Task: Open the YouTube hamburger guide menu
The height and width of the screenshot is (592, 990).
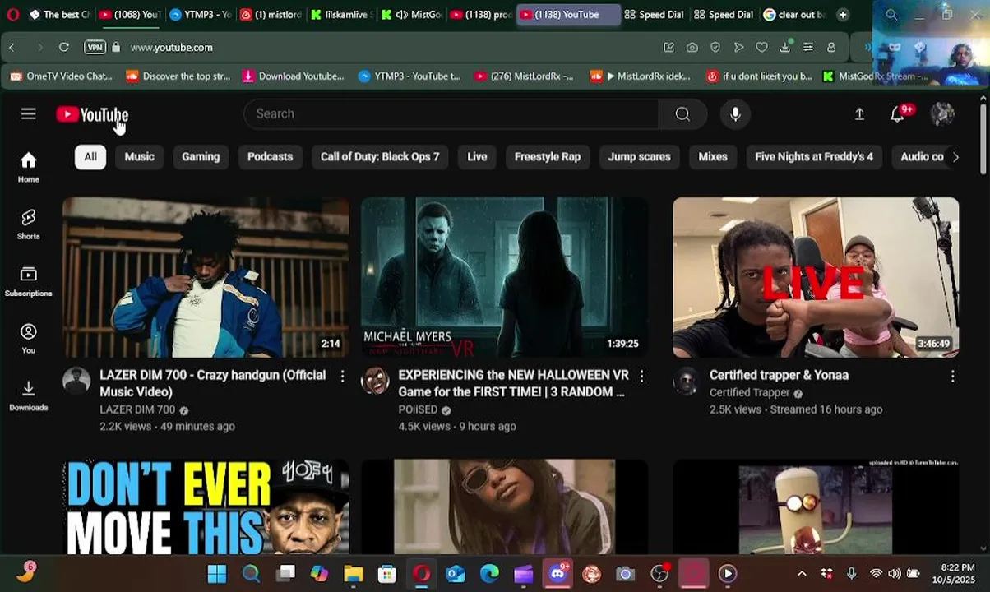Action: coord(29,113)
